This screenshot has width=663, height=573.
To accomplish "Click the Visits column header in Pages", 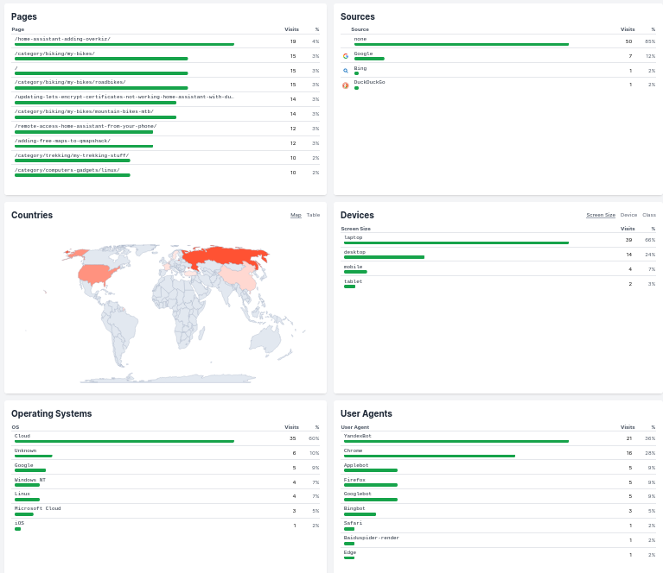I will 290,29.
